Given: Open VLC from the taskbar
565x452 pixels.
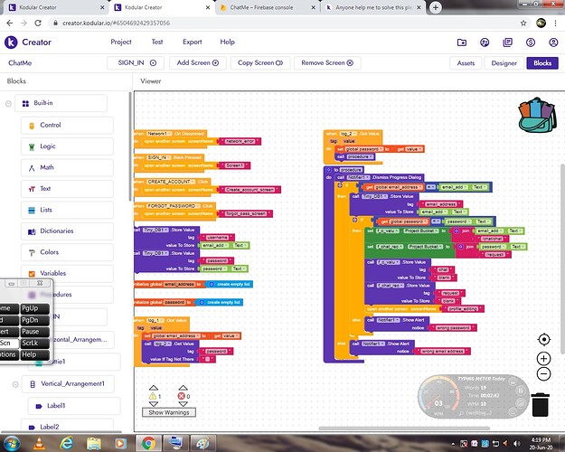Looking at the screenshot, I should [39, 443].
